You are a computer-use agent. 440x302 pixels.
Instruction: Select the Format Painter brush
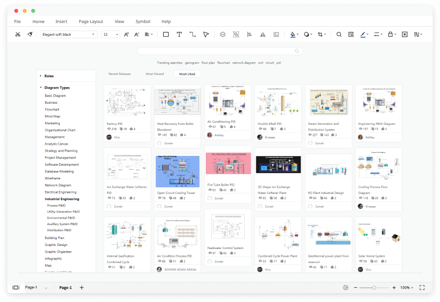[30, 35]
